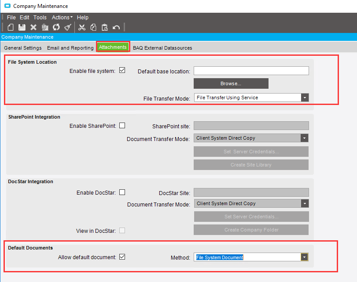The image size is (357, 282).
Task: Open the File menu
Action: (11, 18)
